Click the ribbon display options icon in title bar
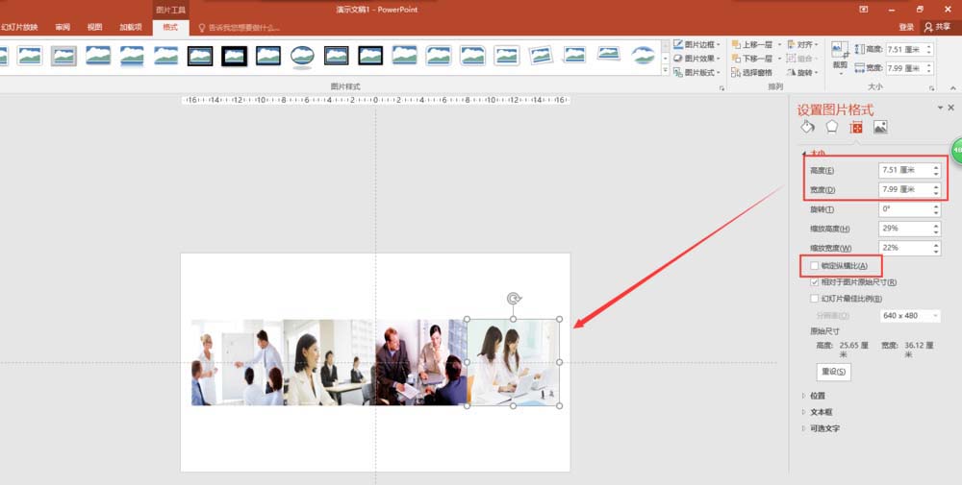This screenshot has height=485, width=962. pos(863,10)
